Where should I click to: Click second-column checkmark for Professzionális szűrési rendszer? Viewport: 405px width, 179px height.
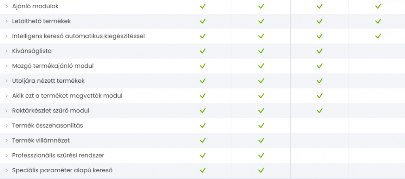tap(261, 155)
